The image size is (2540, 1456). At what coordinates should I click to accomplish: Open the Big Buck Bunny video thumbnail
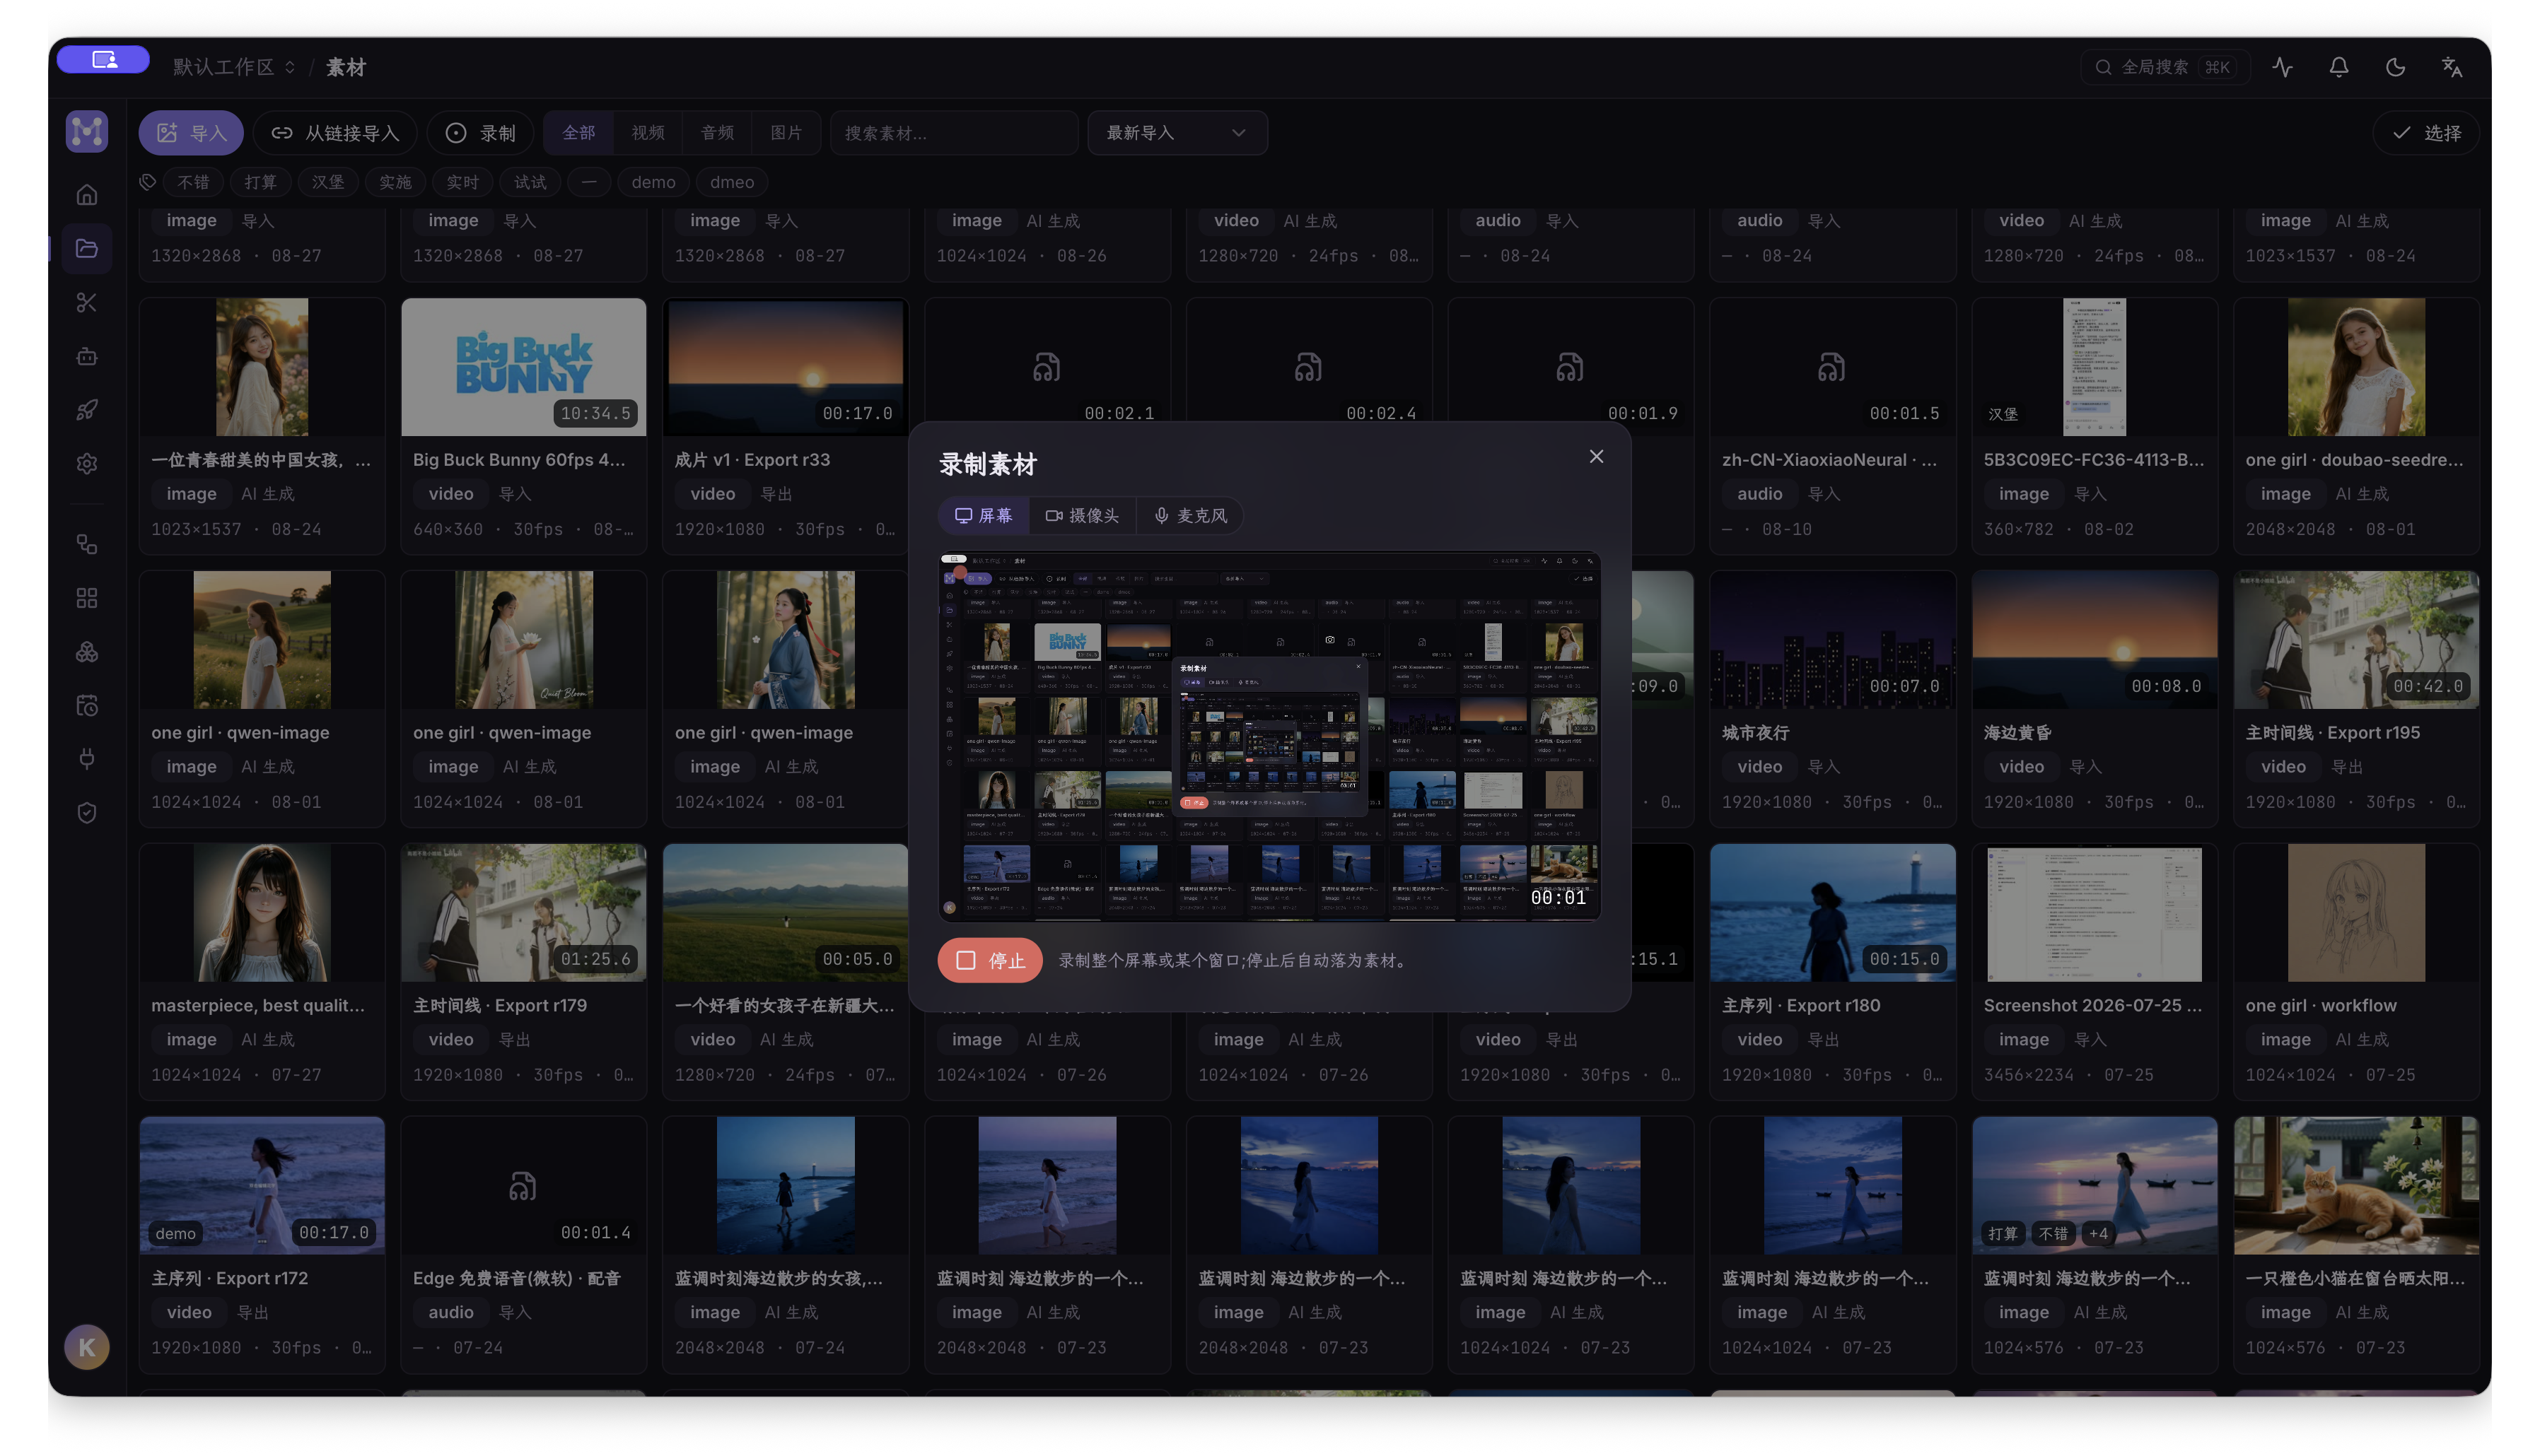click(x=523, y=367)
